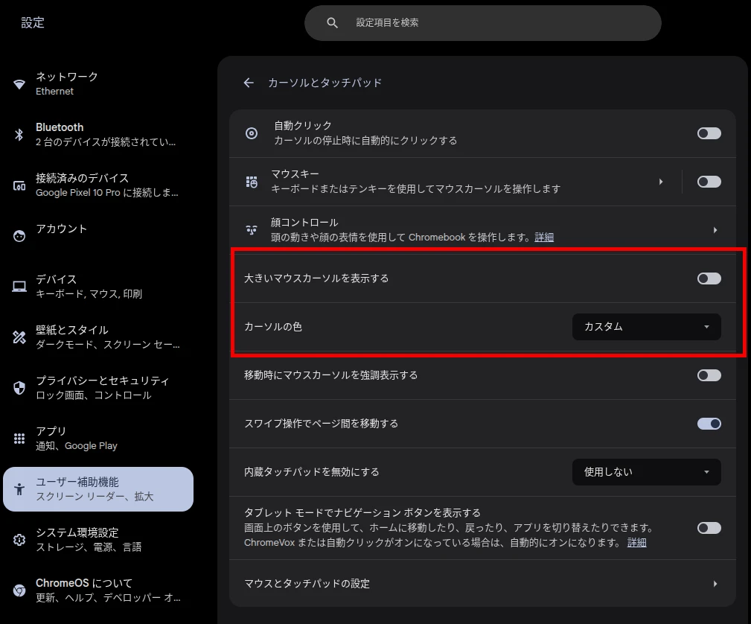The height and width of the screenshot is (624, 751).
Task: Click the 自動クリック target icon
Action: tap(251, 133)
